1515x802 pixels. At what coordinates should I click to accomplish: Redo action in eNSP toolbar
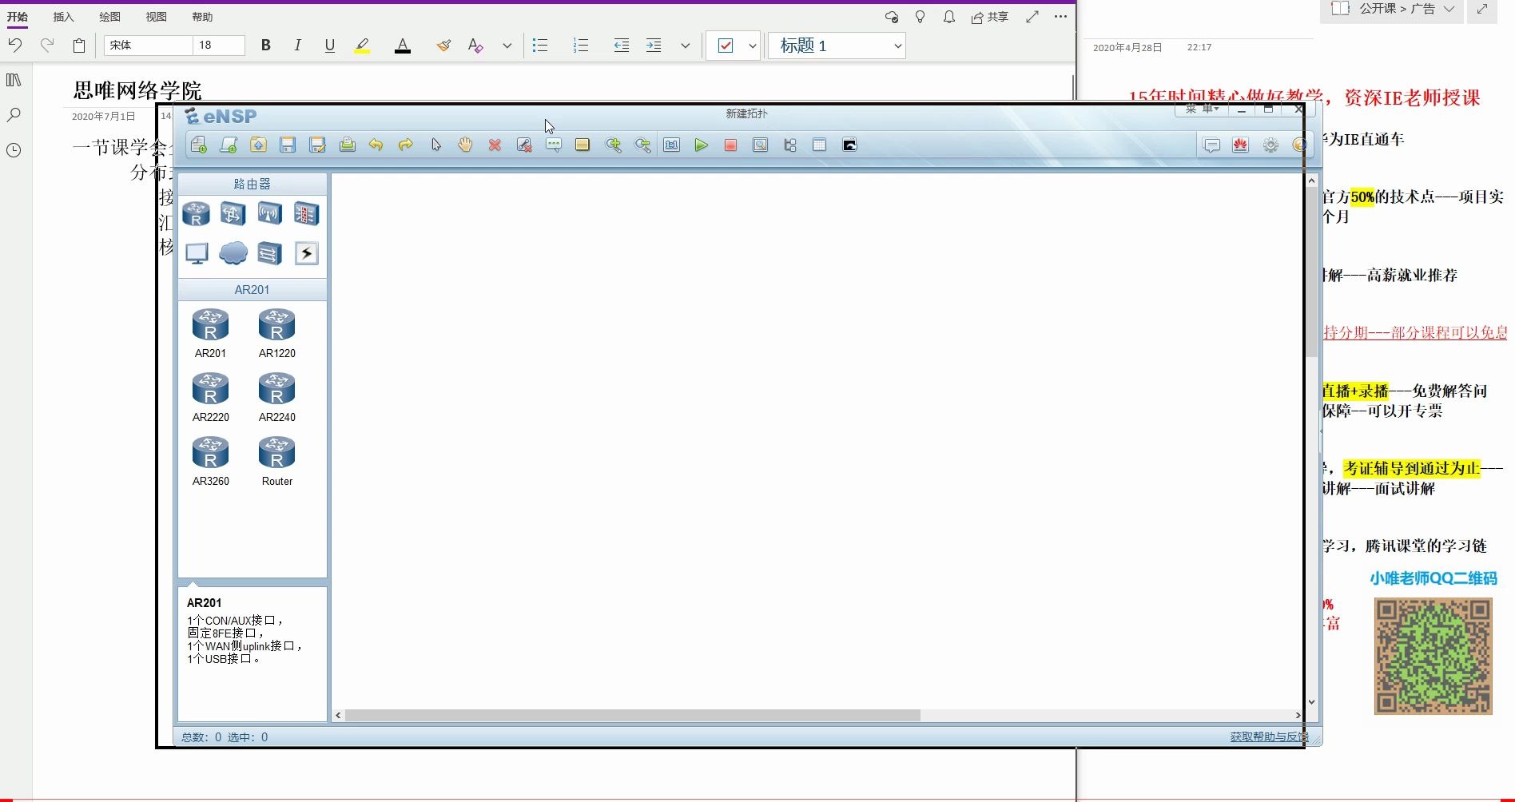coord(405,145)
